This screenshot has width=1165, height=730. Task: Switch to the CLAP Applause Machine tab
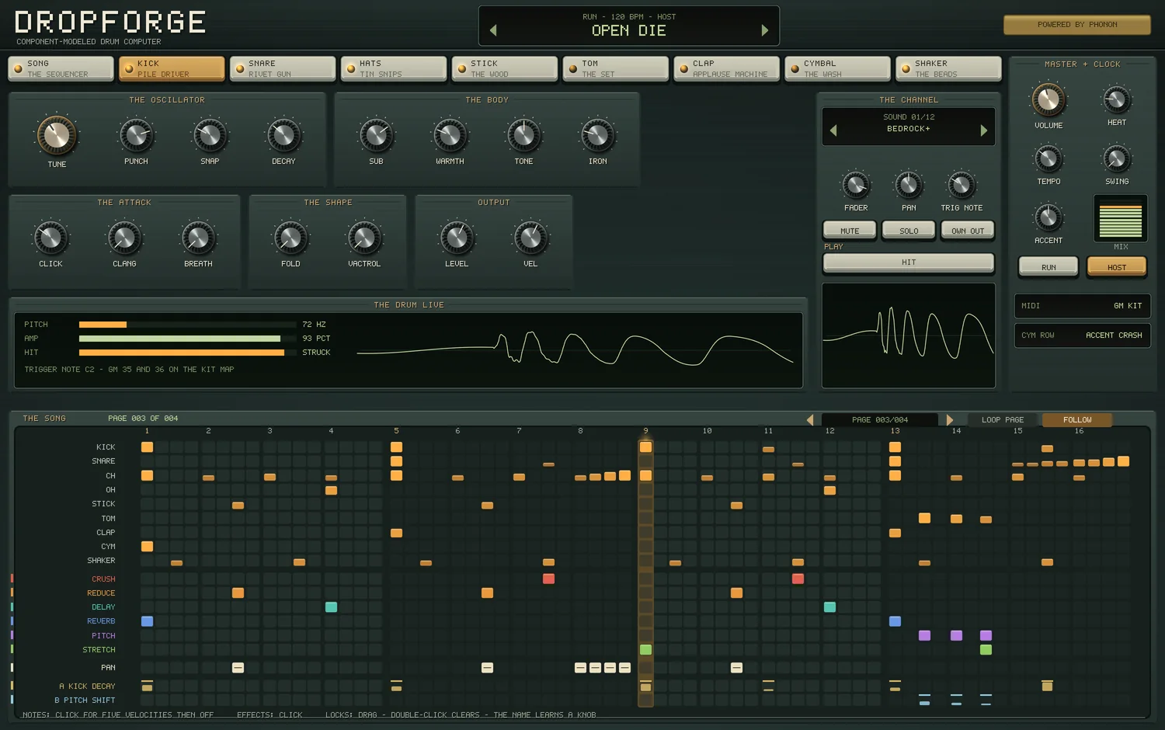coord(726,68)
